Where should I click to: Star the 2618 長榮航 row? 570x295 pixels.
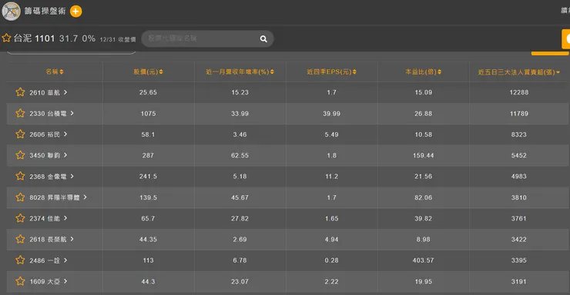pos(20,239)
